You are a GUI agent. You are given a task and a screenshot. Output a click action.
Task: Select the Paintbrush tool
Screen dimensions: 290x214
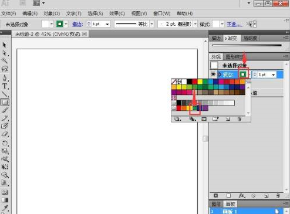tap(5, 110)
